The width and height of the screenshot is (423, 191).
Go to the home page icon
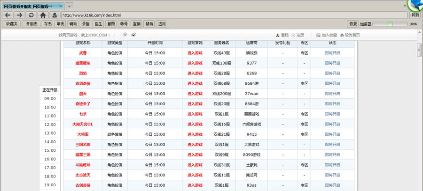click(x=43, y=15)
